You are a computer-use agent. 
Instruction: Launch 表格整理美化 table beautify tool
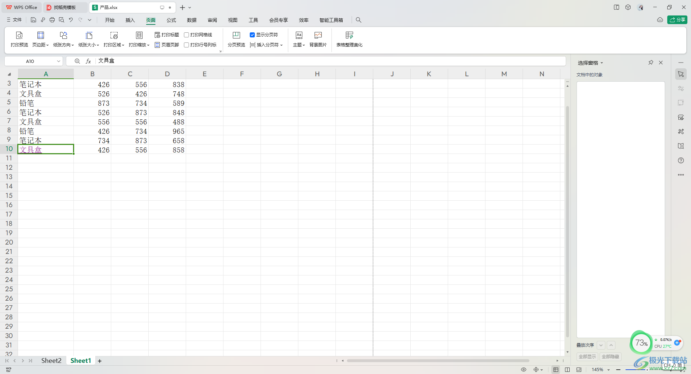tap(349, 40)
